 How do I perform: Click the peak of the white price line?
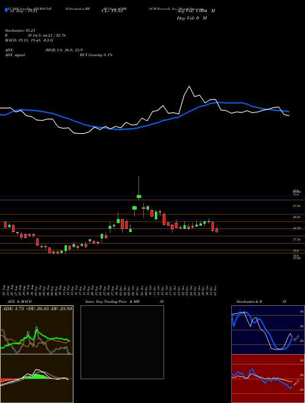pos(189,87)
